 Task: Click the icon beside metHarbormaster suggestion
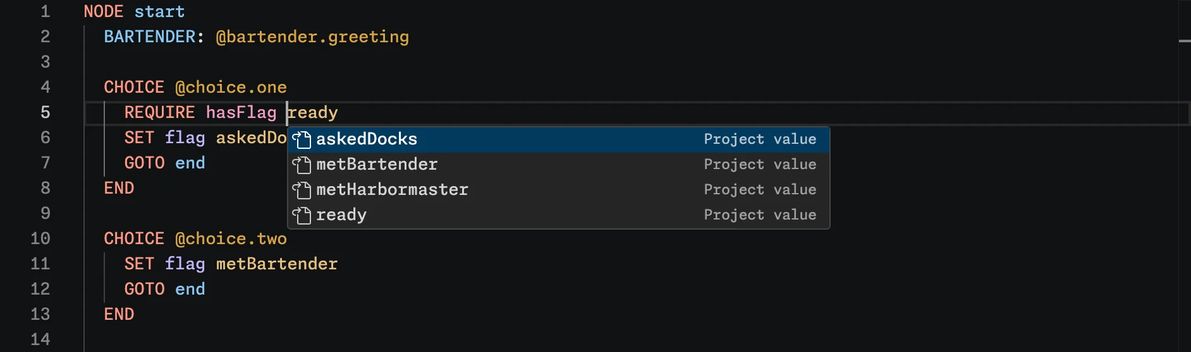pyautogui.click(x=302, y=190)
